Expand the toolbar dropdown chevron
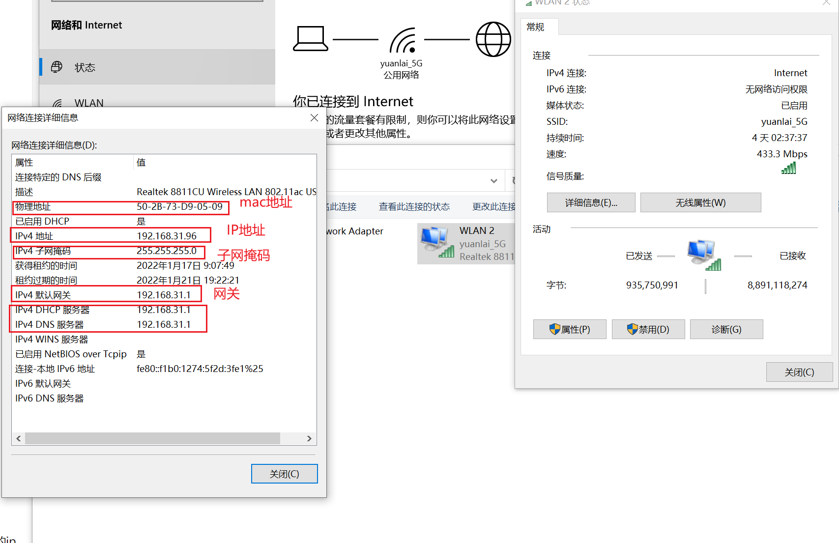The image size is (839, 543). [x=494, y=181]
